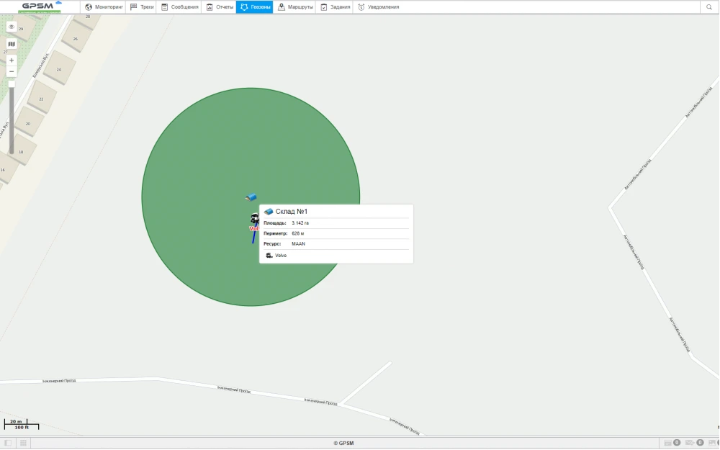
Task: Click the GPSM logo
Action: pos(40,6)
